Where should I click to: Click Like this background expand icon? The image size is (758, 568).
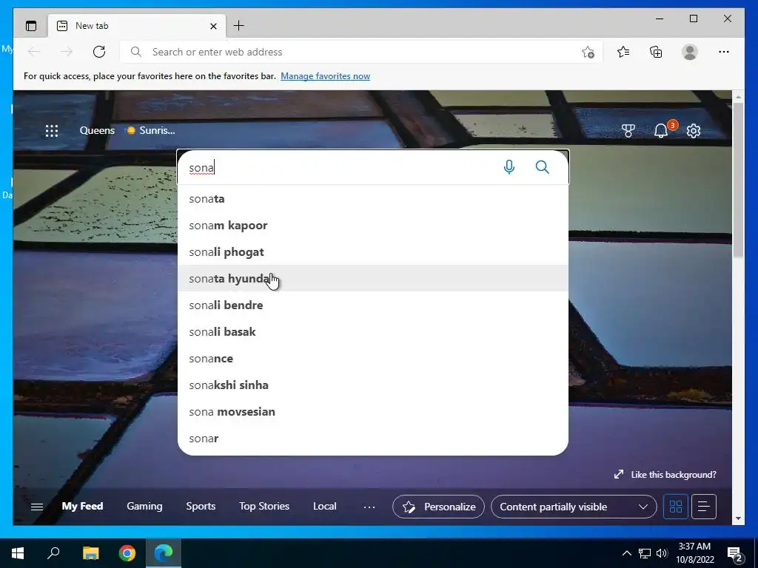click(x=618, y=474)
